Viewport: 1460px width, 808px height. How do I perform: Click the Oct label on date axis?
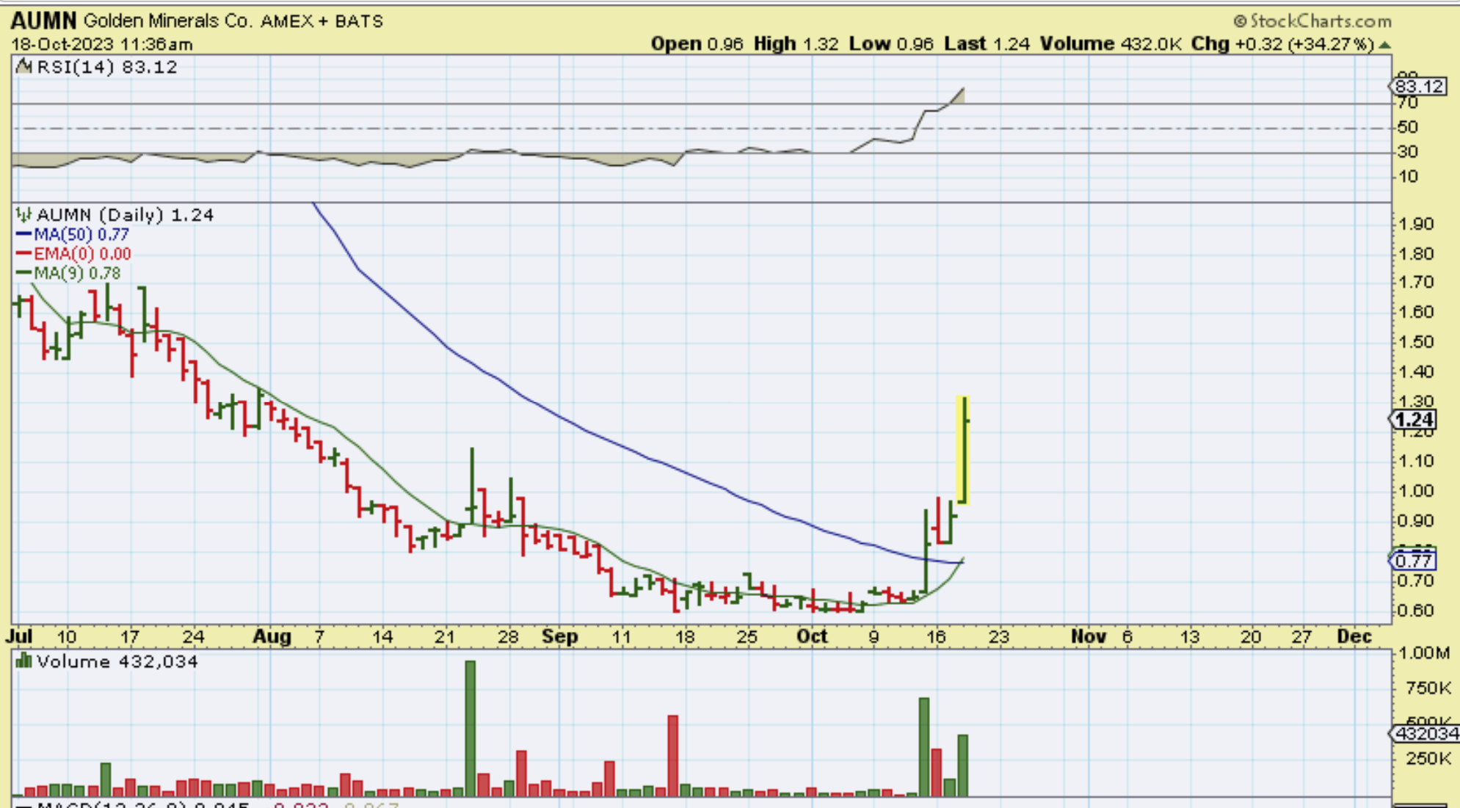coord(812,636)
